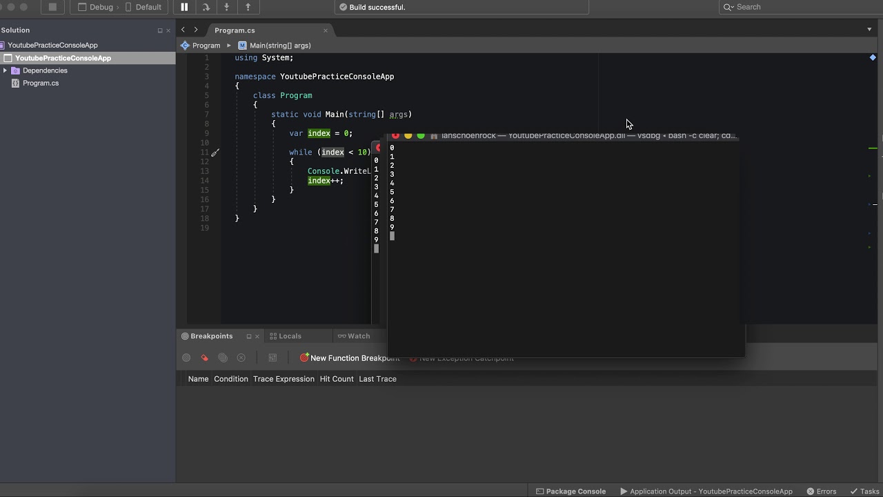Viewport: 883px width, 497px height.
Task: Open the Debug configuration selector
Action: [95, 7]
